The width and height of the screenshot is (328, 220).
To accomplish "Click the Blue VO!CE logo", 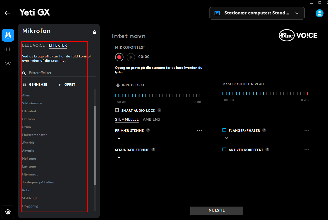I will pos(298,35).
